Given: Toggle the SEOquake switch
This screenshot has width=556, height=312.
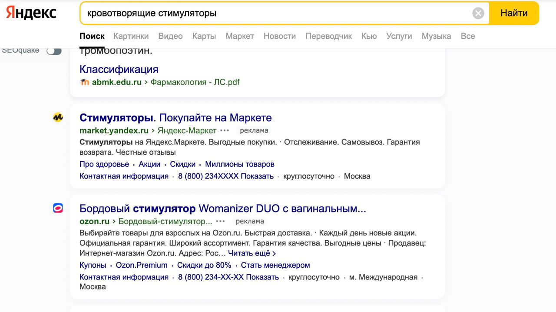Looking at the screenshot, I should pos(54,51).
